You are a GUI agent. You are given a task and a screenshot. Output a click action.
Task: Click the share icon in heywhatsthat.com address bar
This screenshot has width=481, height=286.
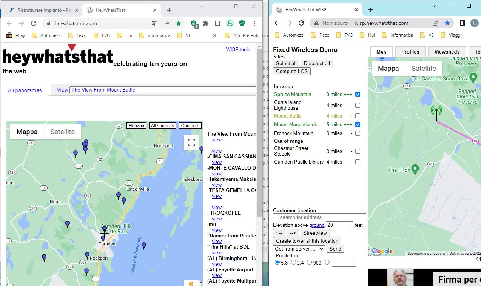[x=166, y=23]
